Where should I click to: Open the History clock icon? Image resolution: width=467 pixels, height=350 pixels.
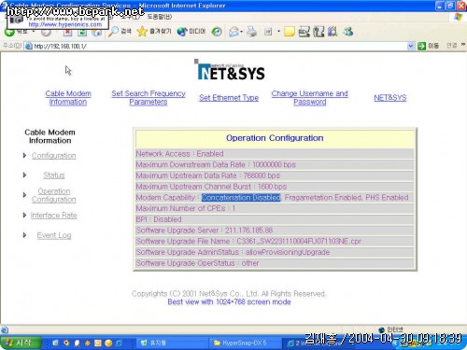217,32
